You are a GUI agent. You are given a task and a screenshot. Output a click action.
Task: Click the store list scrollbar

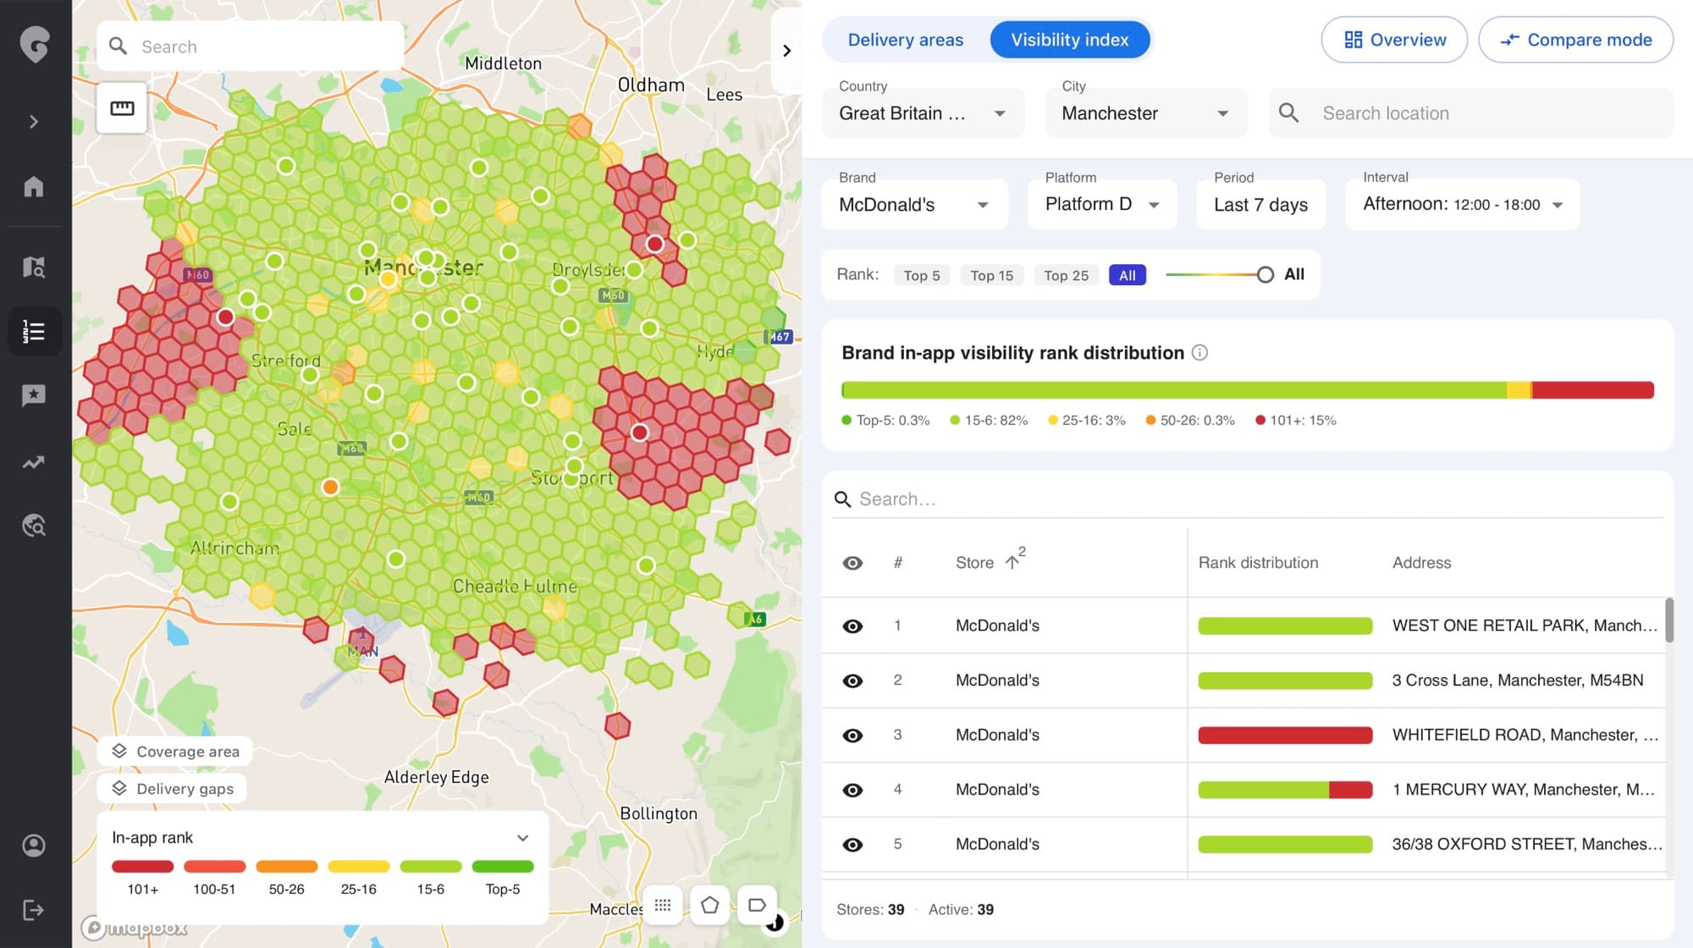[x=1669, y=620]
